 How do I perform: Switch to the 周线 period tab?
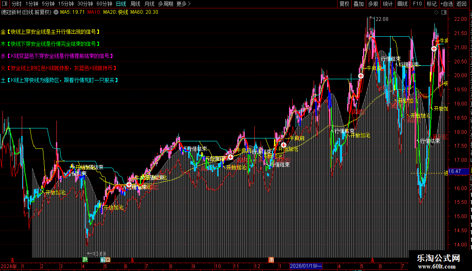click(135, 4)
